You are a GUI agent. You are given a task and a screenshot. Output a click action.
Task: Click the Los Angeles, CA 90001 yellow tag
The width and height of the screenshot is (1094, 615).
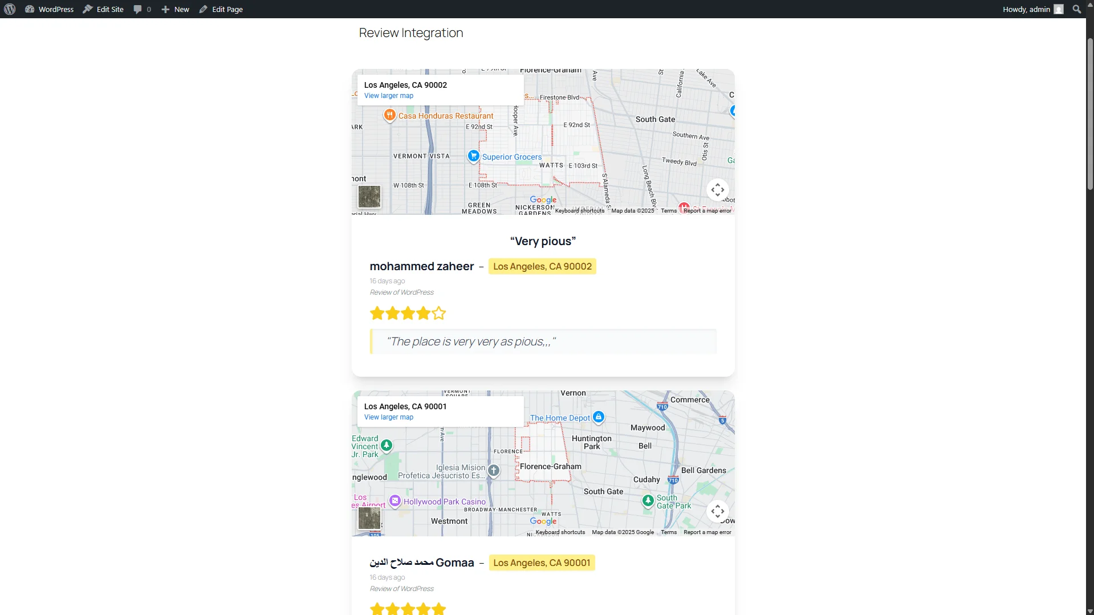[542, 563]
